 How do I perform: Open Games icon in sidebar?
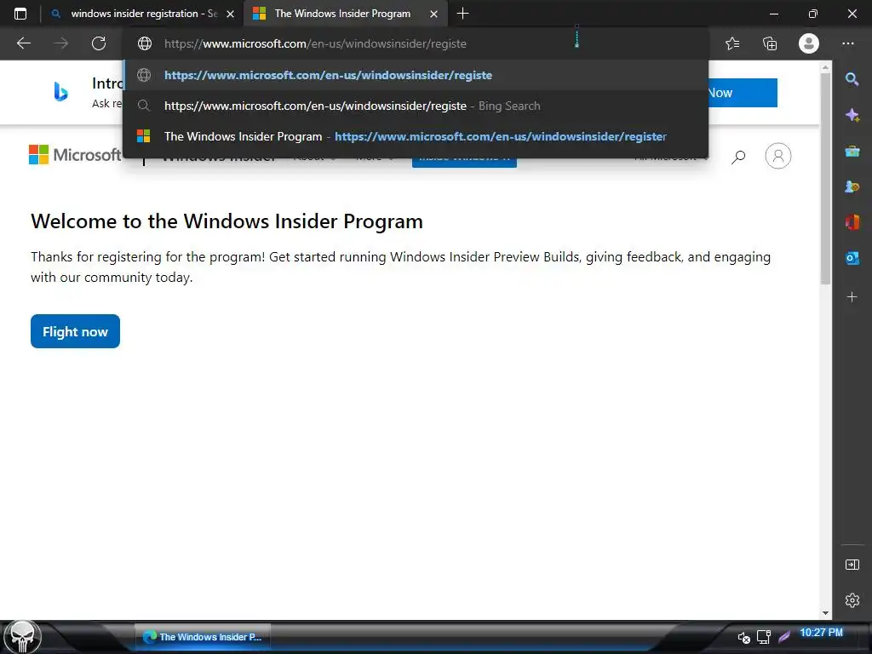(x=852, y=186)
